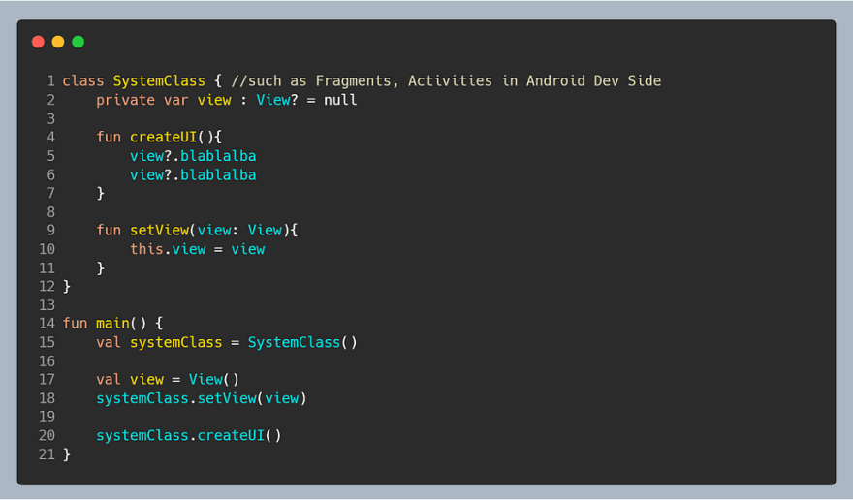Click 'systemClass.createUI()' on line 20
The image size is (853, 500).
[x=189, y=436]
